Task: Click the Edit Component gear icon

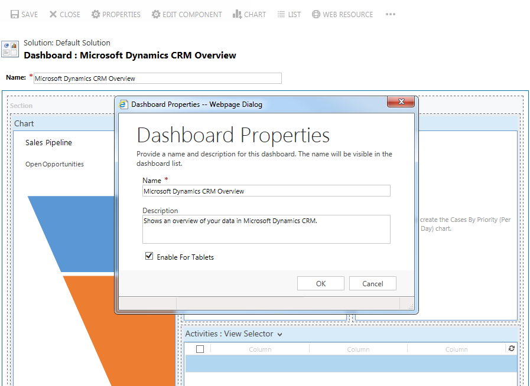Action: 156,14
